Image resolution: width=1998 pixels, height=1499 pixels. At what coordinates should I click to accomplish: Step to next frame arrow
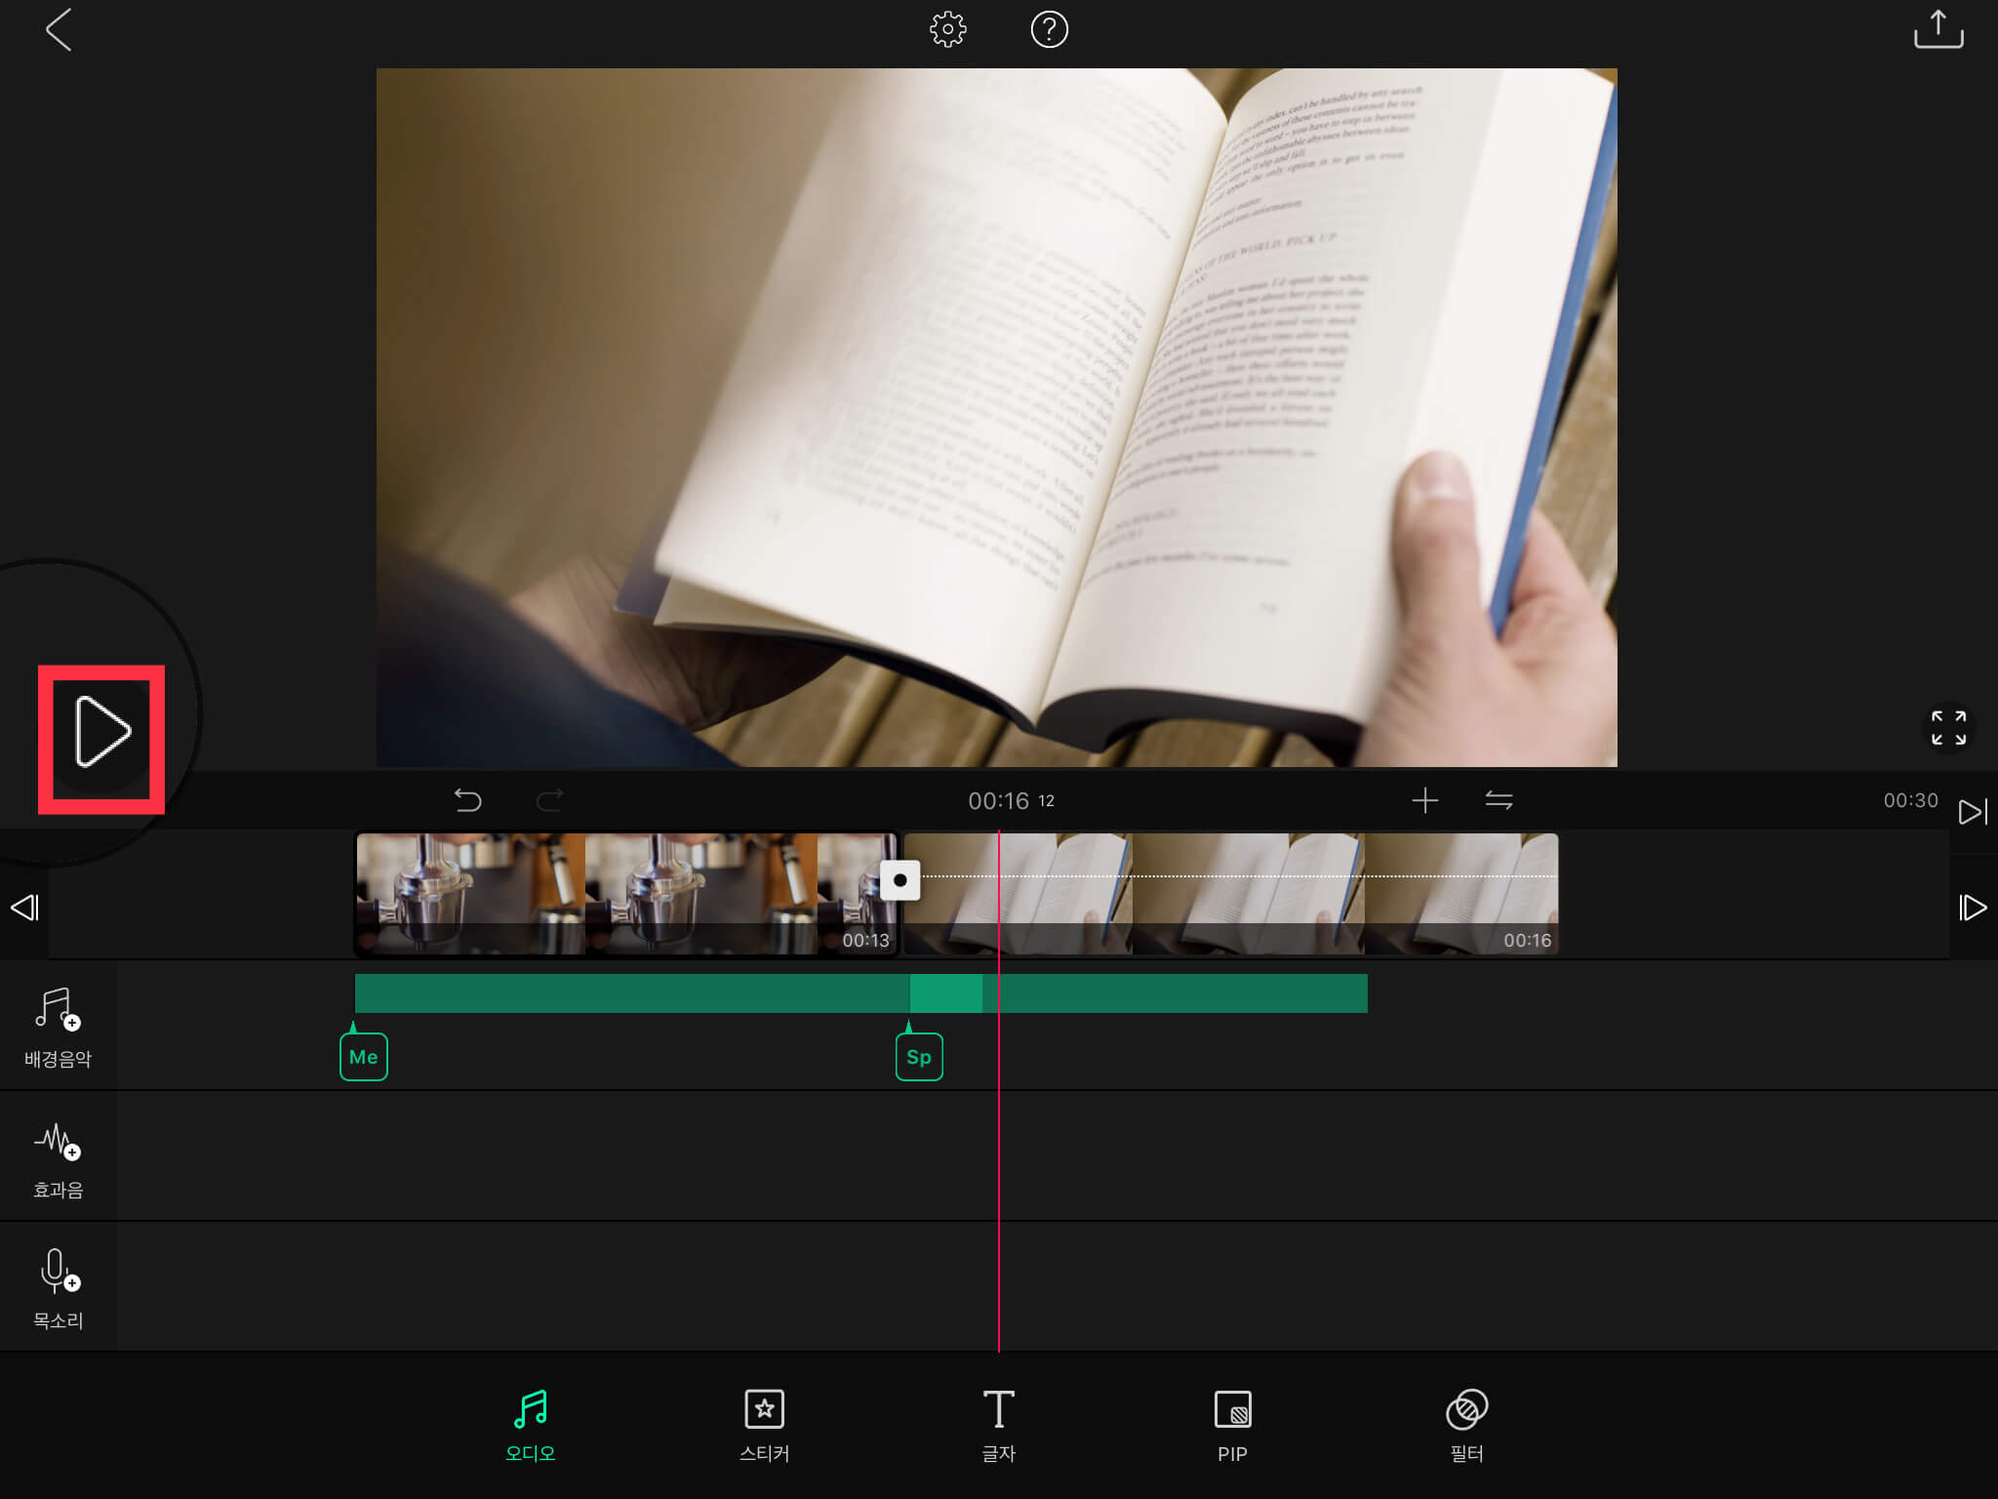coord(1973,908)
